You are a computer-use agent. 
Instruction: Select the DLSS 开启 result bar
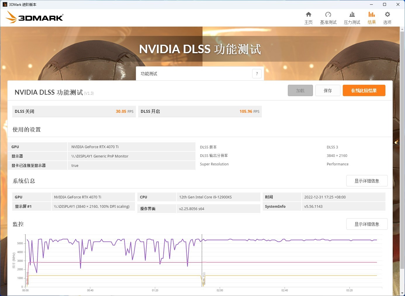200,111
